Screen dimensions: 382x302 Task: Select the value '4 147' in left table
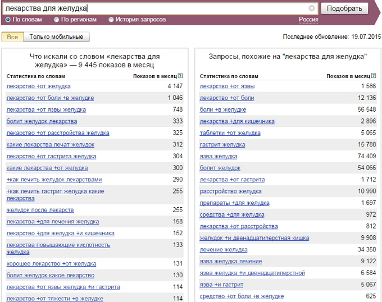pyautogui.click(x=175, y=86)
